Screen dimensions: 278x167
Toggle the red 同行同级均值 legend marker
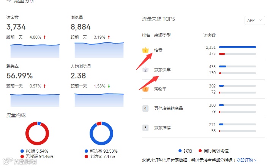[x=200, y=151]
